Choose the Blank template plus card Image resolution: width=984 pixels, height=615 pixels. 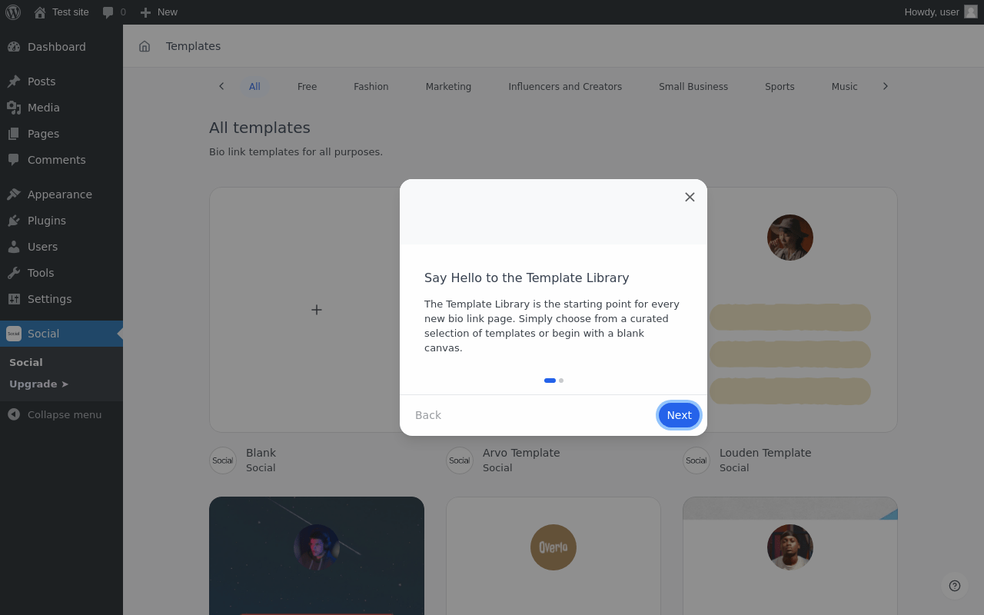(x=317, y=310)
